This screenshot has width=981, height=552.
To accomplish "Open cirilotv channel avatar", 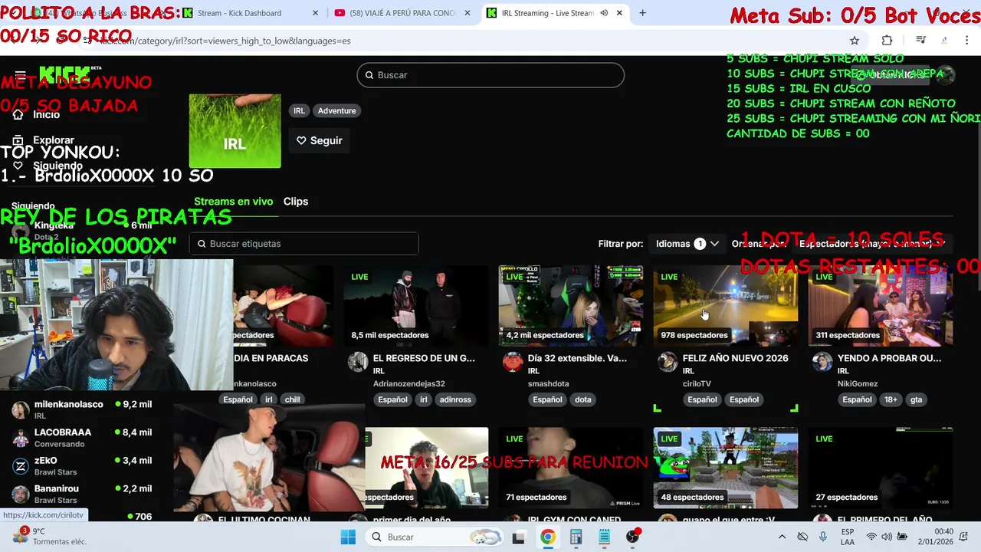I will (x=668, y=362).
